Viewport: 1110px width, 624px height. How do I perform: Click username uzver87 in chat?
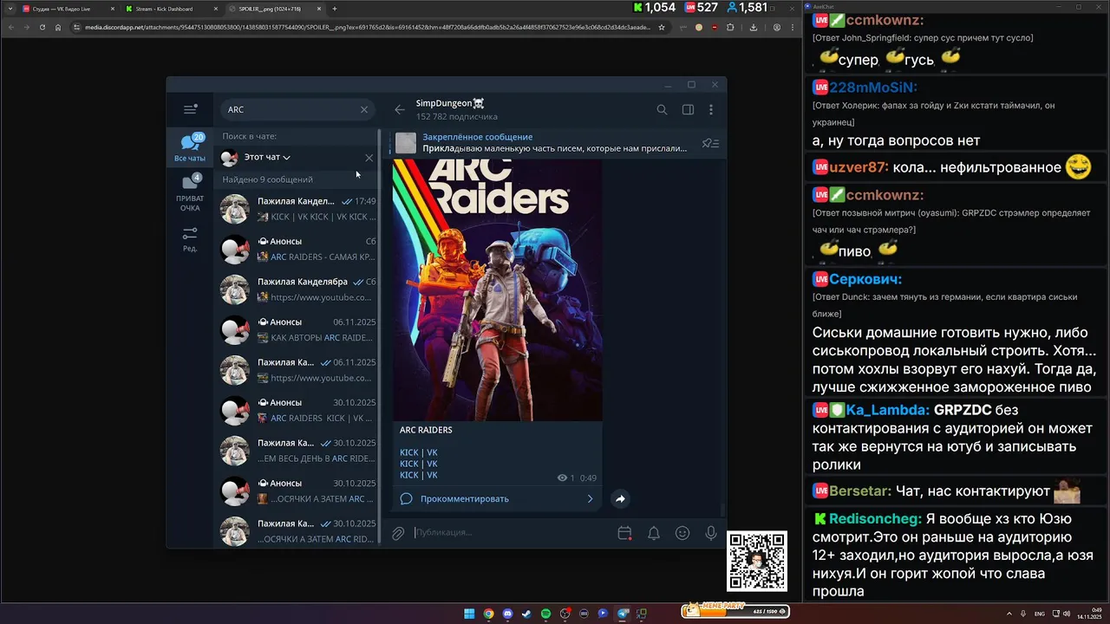coord(859,167)
